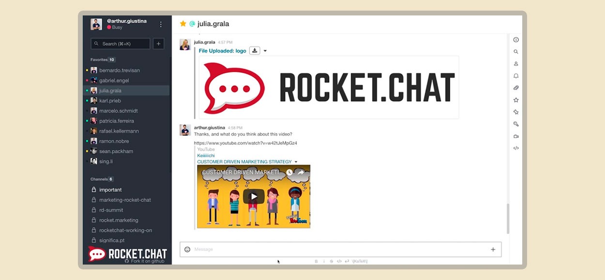Show pinned messages pin icon
Screen dimensions: 605x280
click(516, 112)
